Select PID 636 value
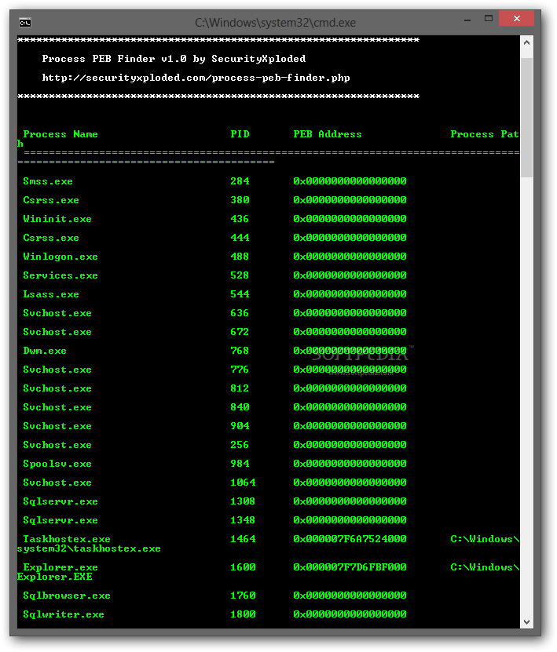The height and width of the screenshot is (652, 557). click(240, 313)
